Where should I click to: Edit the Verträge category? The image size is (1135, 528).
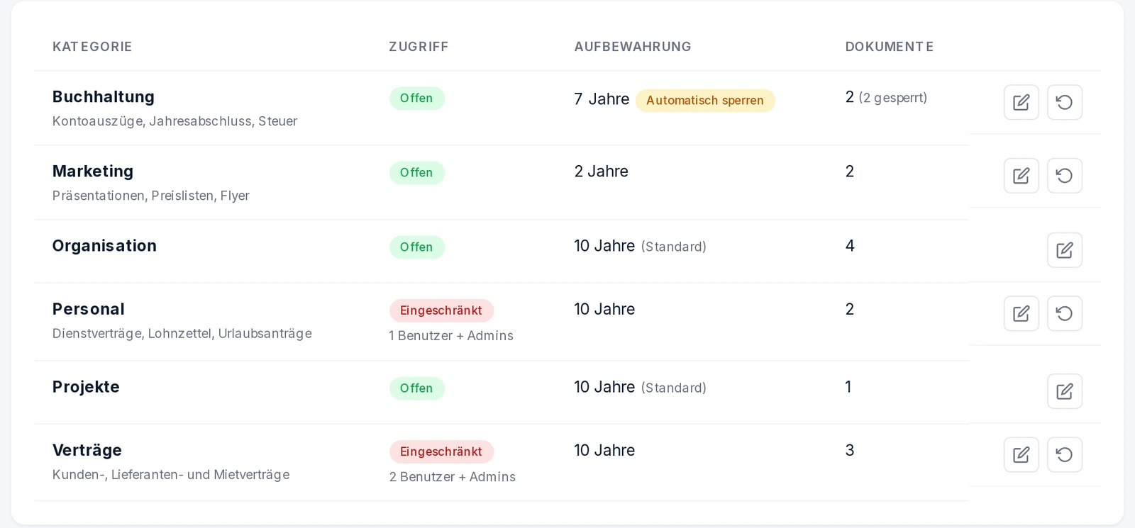coord(1021,454)
